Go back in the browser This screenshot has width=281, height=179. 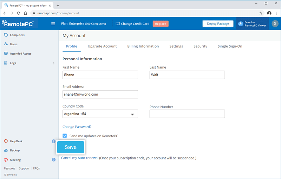click(x=5, y=13)
